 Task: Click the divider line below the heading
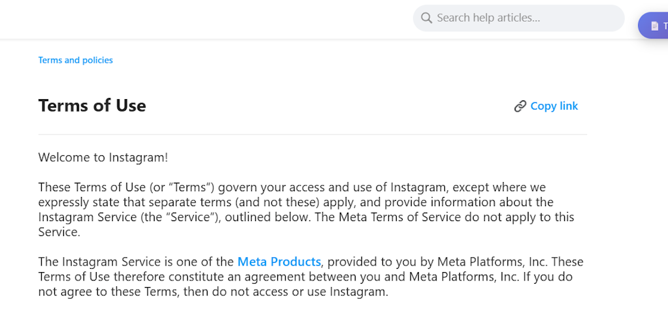(312, 134)
